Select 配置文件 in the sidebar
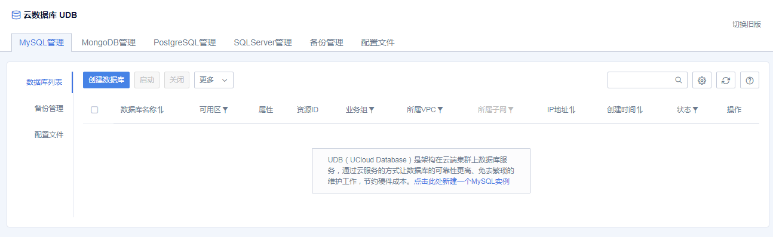This screenshot has width=773, height=237. [x=49, y=135]
